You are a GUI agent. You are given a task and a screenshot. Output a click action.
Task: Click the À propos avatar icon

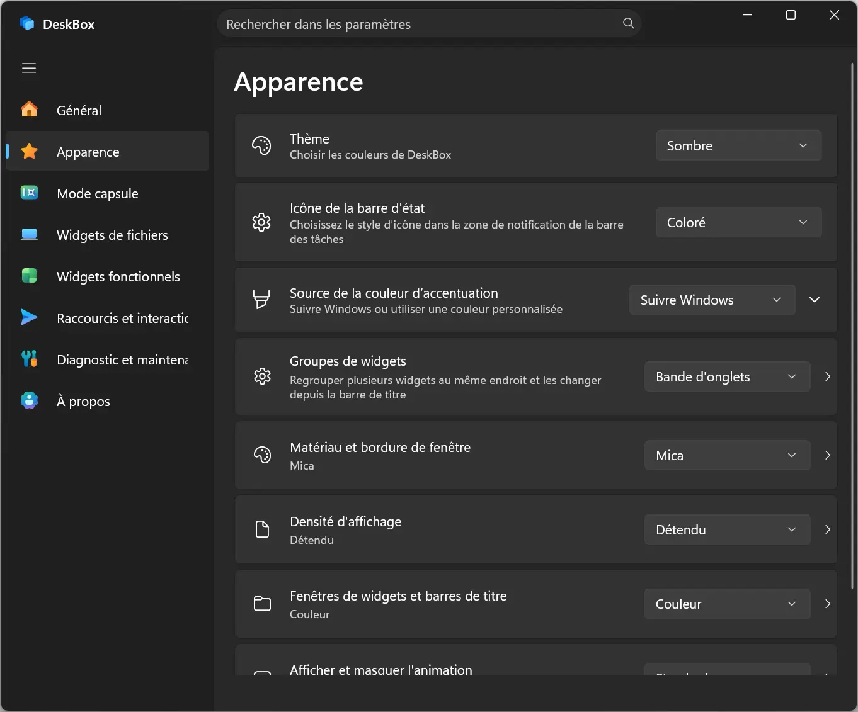[x=30, y=400]
